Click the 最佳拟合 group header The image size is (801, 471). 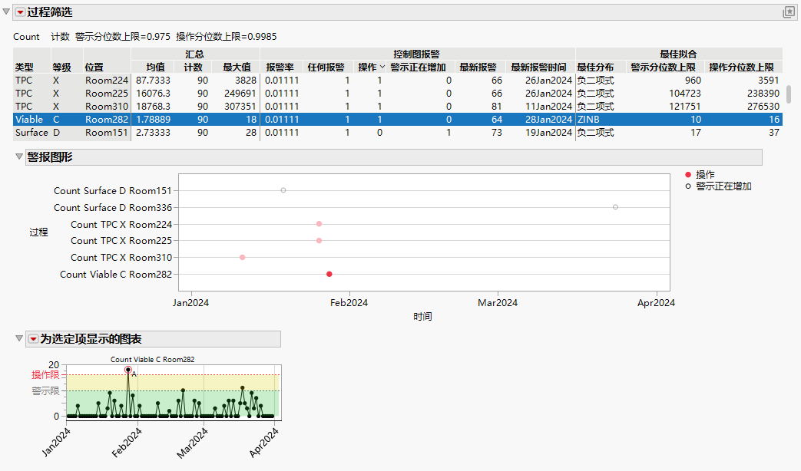tap(678, 54)
